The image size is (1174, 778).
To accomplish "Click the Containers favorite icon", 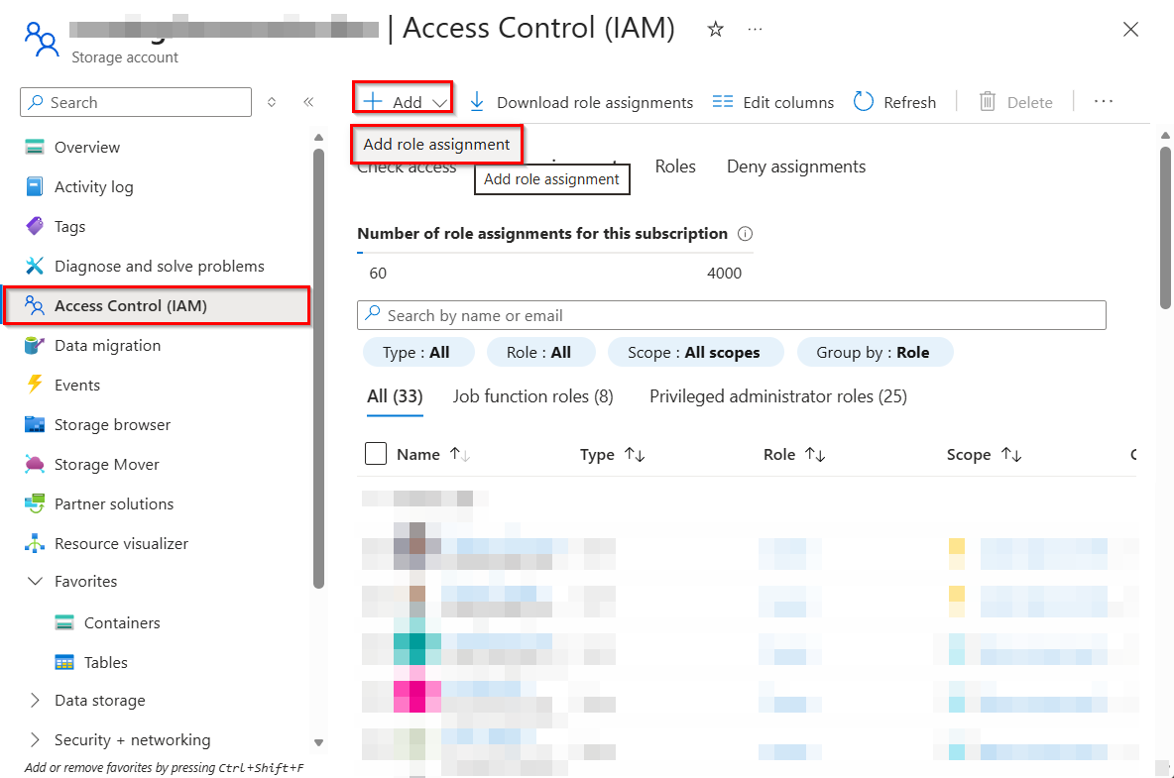I will click(x=64, y=622).
